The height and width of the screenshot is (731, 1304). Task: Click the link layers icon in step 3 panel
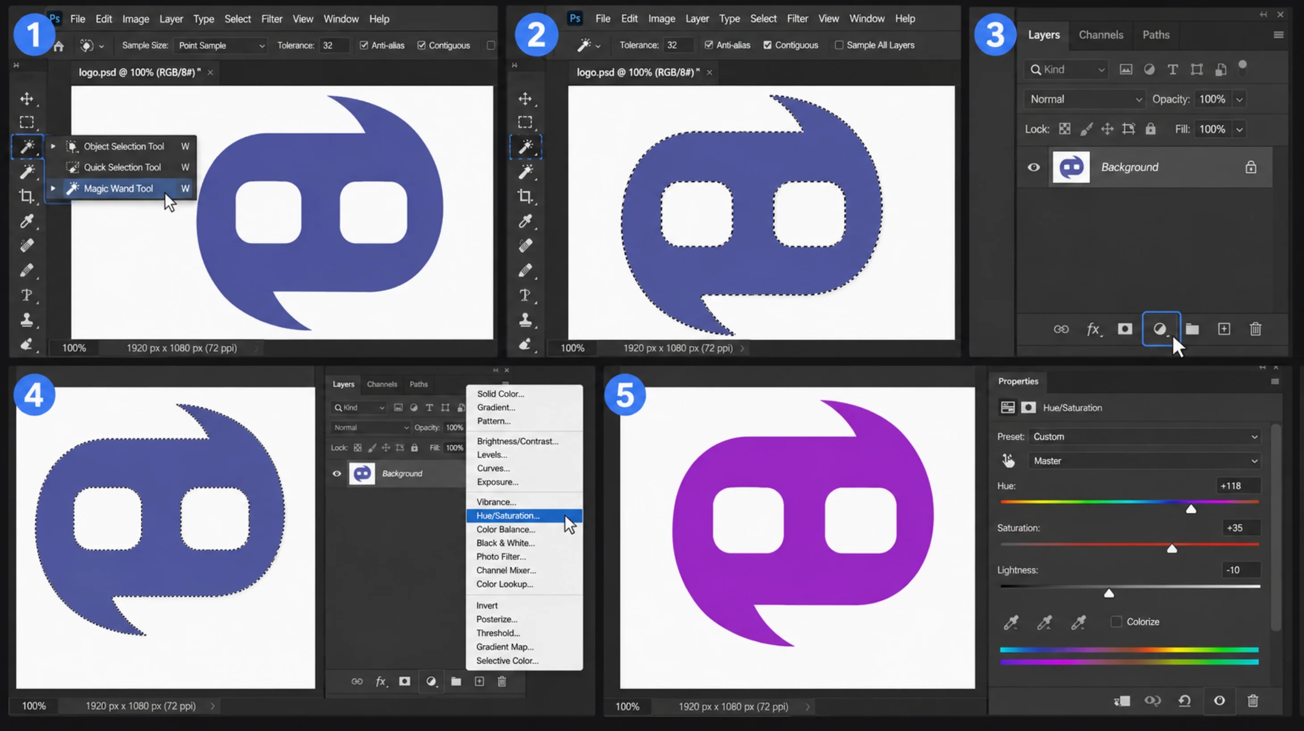1061,329
